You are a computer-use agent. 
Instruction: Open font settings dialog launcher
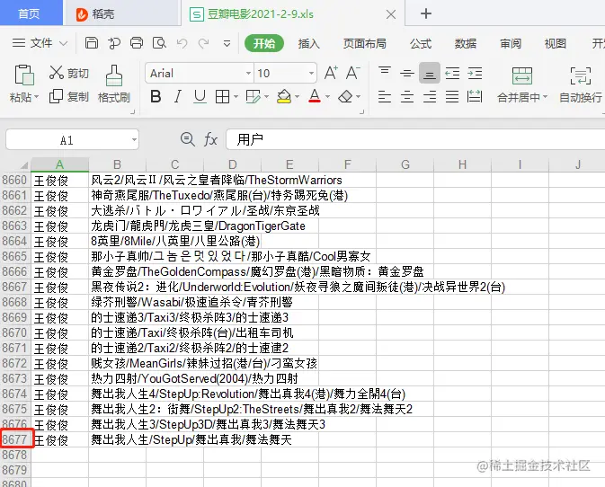pos(362,112)
